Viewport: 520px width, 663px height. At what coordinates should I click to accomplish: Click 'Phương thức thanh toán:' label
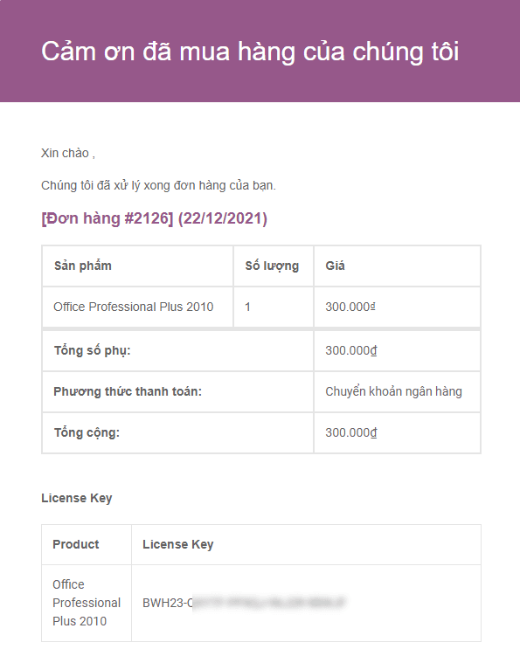128,391
